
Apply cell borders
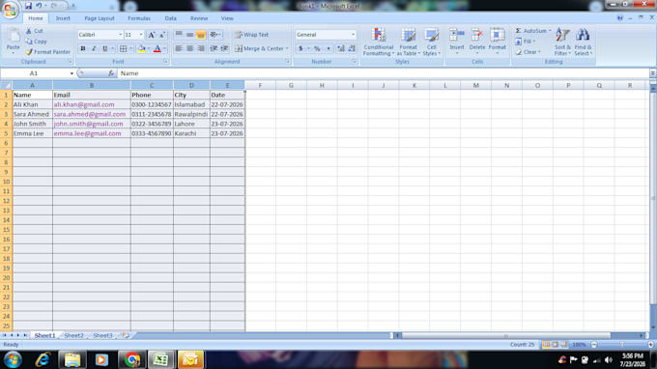(124, 48)
